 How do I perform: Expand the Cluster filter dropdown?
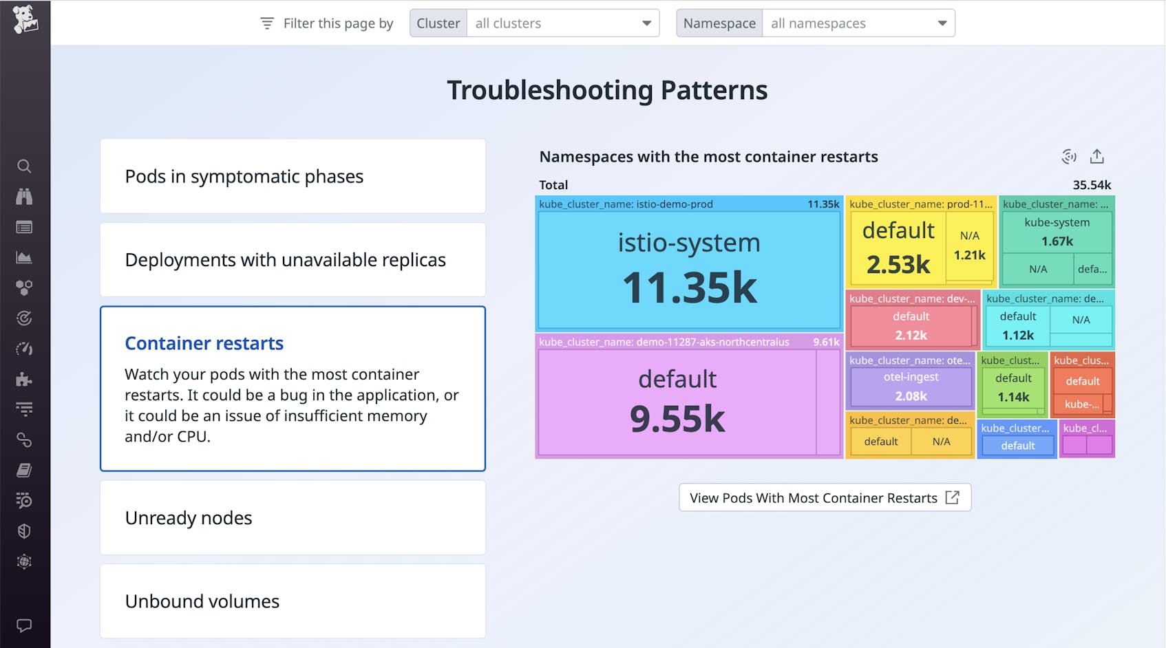pyautogui.click(x=645, y=23)
